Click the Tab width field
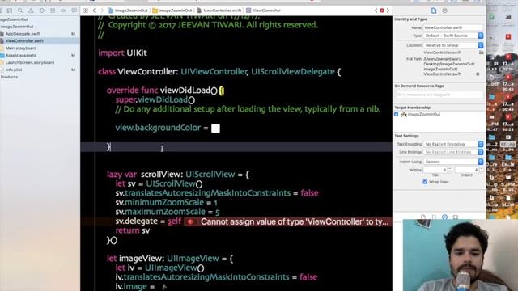This screenshot has width=518, height=291. point(435,170)
